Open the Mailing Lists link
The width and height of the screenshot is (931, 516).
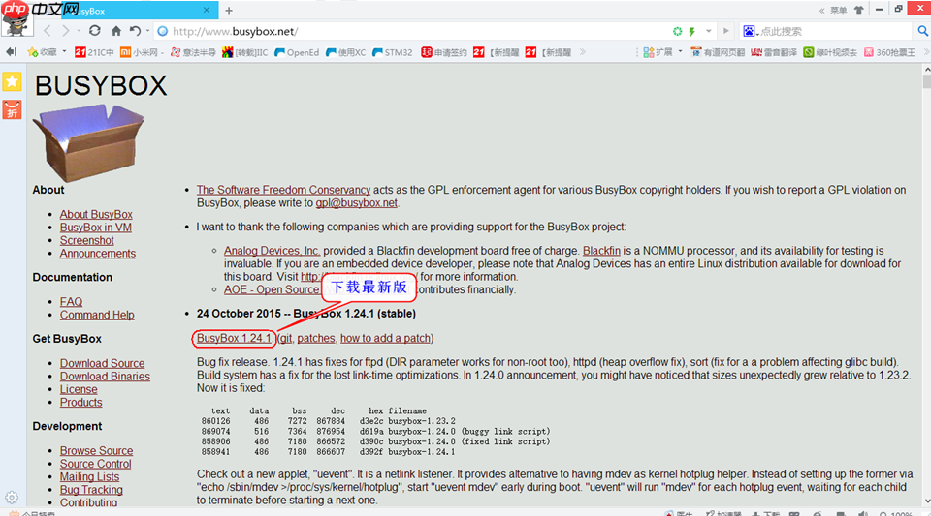89,477
